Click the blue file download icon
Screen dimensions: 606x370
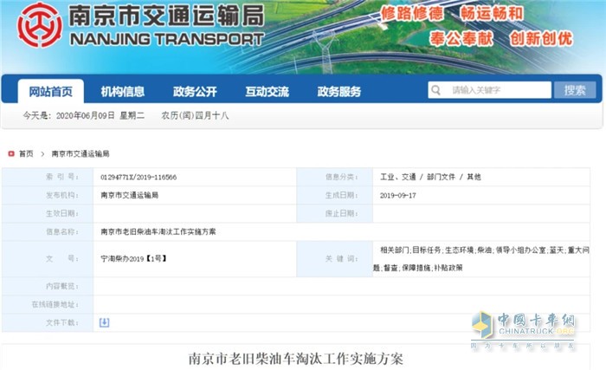click(105, 322)
